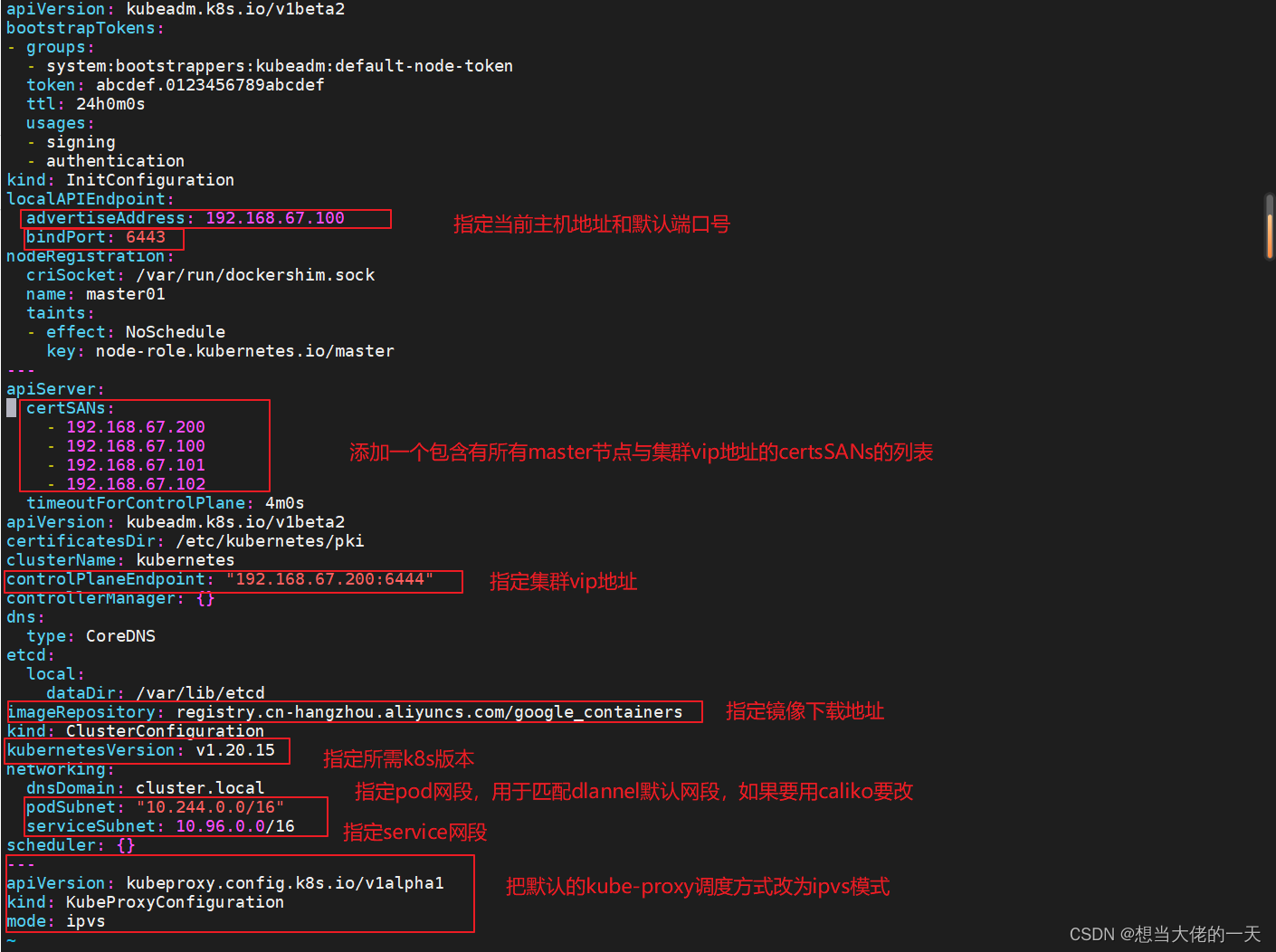Click the 'nodeRegistration:' key
1276x952 pixels.
tap(90, 256)
